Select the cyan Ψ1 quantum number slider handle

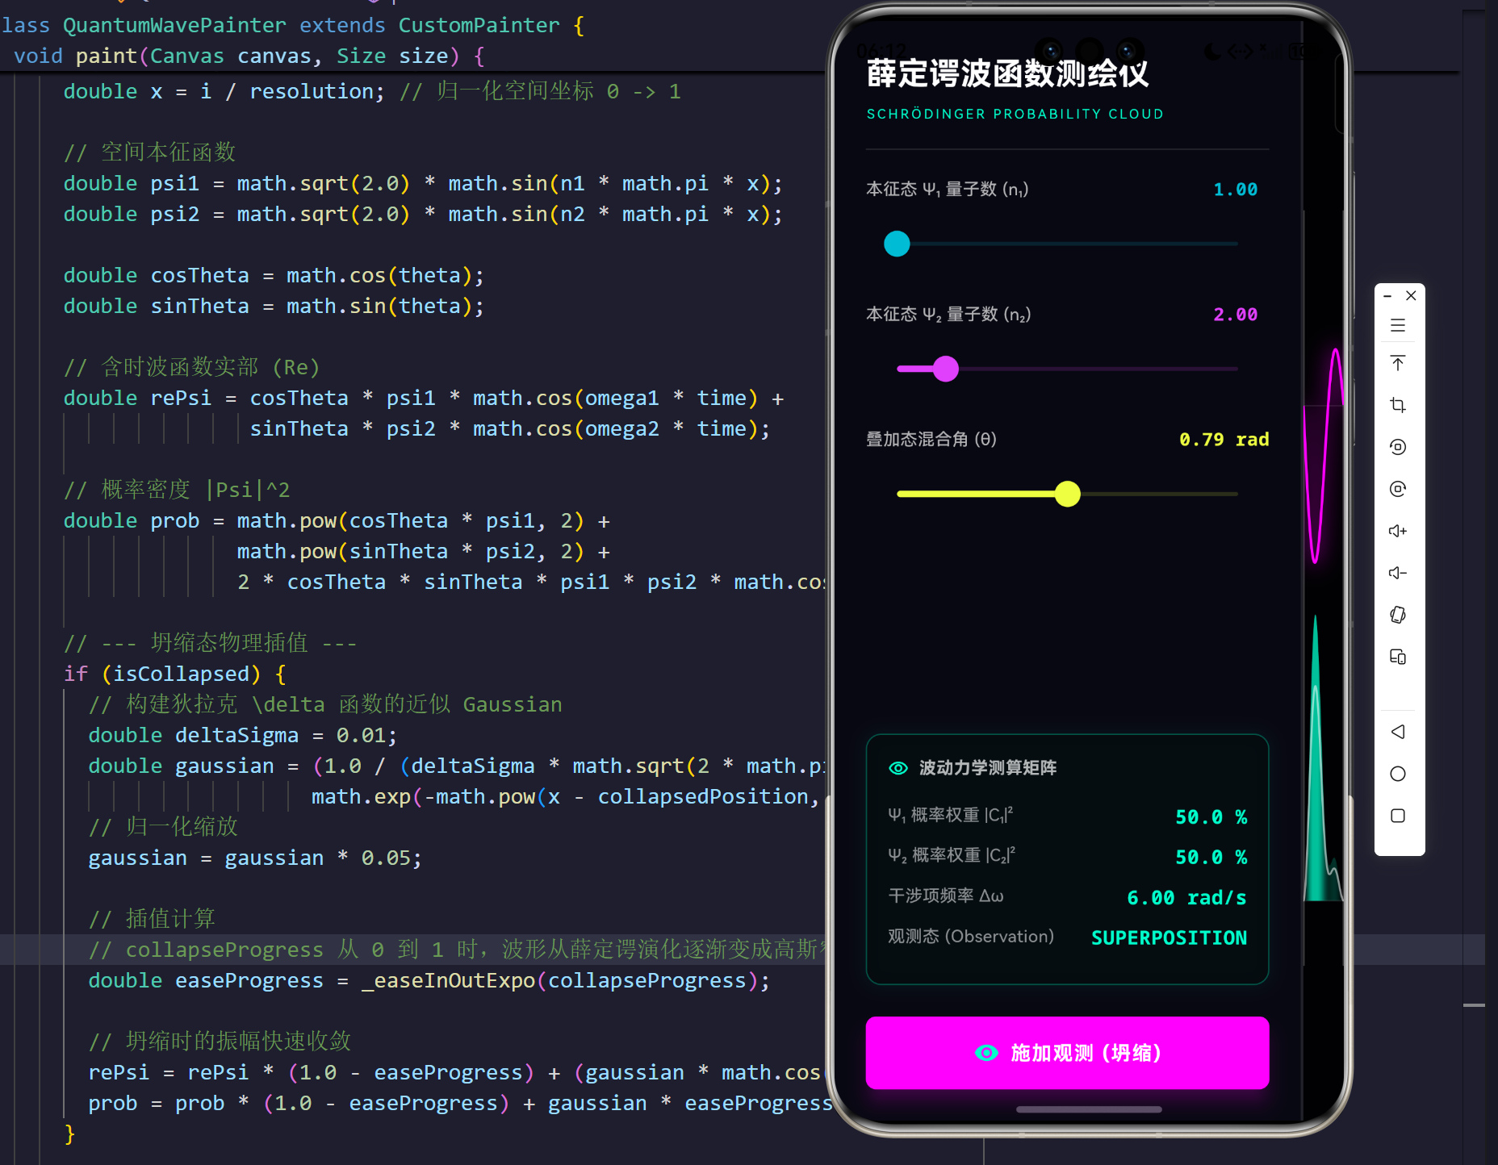coord(896,244)
